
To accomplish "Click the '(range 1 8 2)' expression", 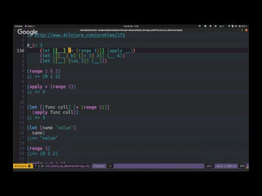I will click(x=44, y=71).
